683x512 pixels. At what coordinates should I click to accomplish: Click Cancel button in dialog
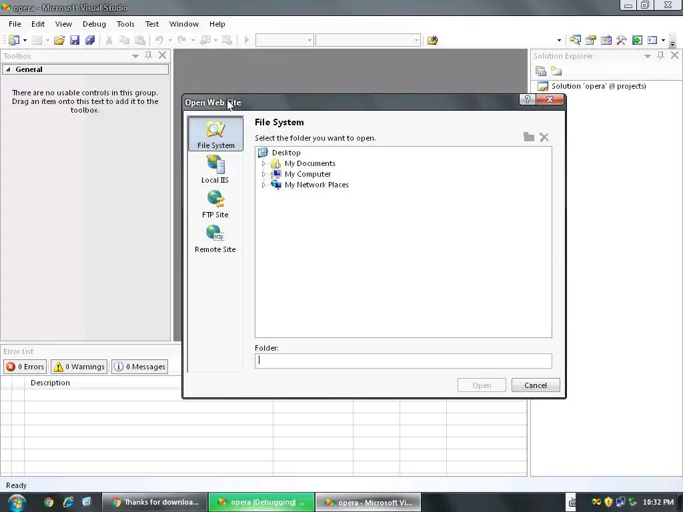pos(536,385)
